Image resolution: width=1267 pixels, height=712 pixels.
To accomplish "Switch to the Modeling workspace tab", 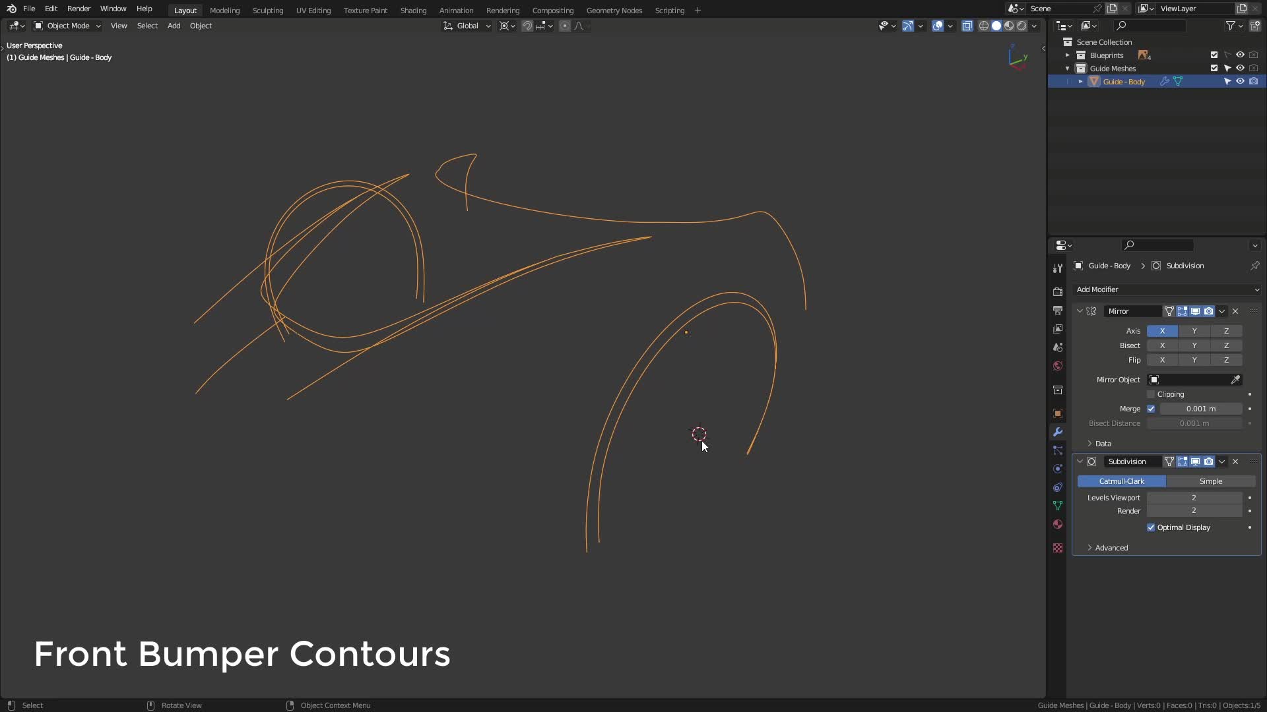I will tap(224, 10).
